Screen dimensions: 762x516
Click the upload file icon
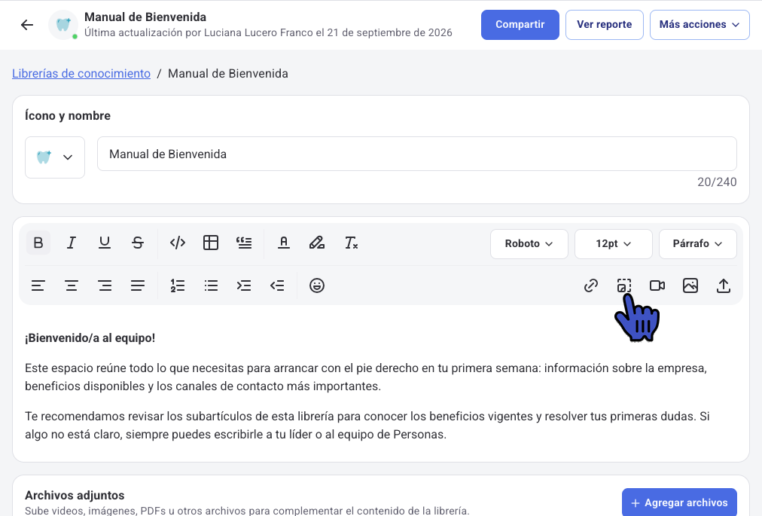coord(724,285)
